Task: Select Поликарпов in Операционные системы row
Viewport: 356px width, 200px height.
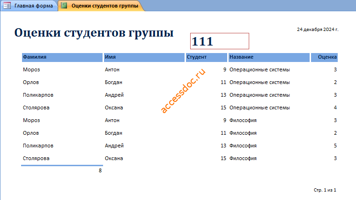Action: 38,95
